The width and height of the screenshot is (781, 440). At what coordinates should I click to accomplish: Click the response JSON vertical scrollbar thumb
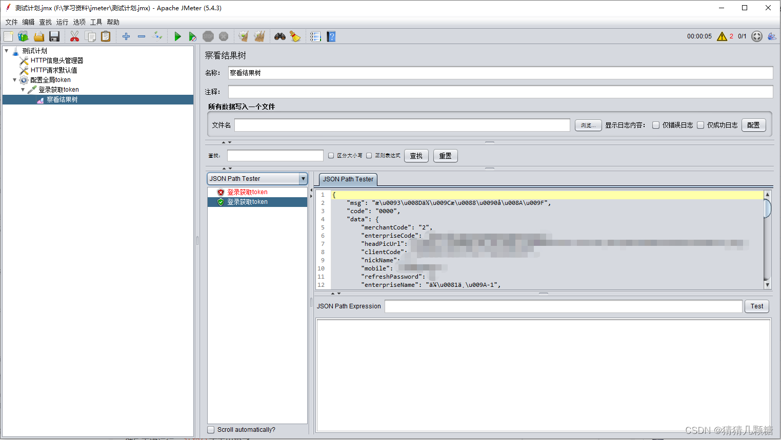click(767, 208)
